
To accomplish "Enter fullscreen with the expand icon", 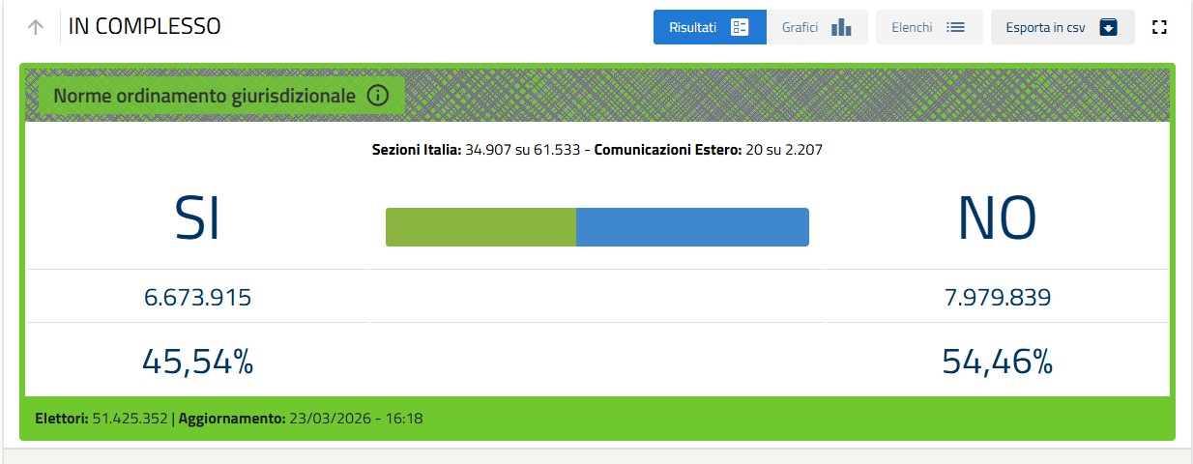I will point(1160,27).
